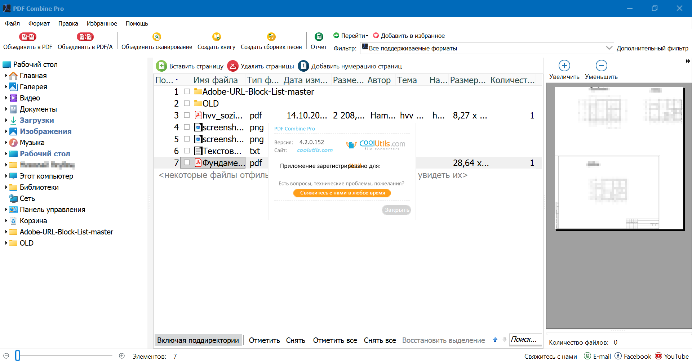Click the Delete pages red icon

[233, 66]
